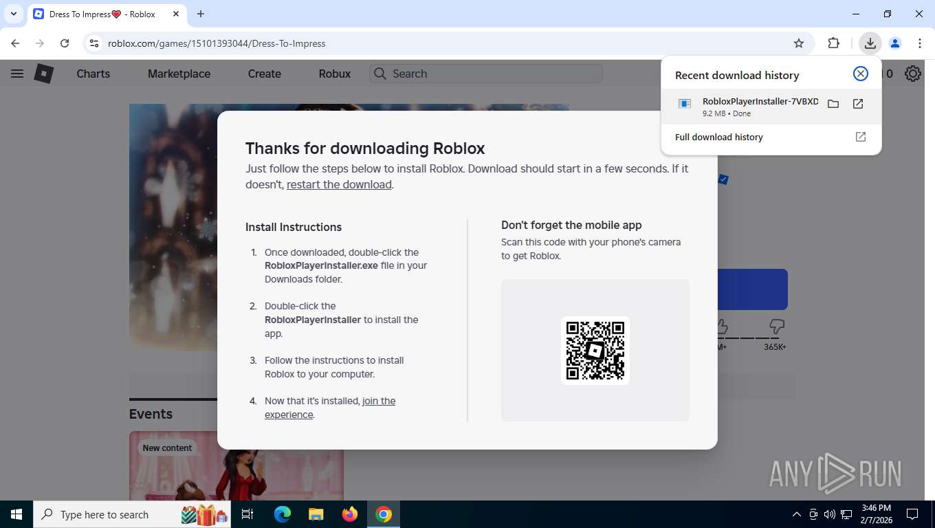Viewport: 935px width, 528px height.
Task: Click the thumbs up like icon
Action: click(x=721, y=325)
